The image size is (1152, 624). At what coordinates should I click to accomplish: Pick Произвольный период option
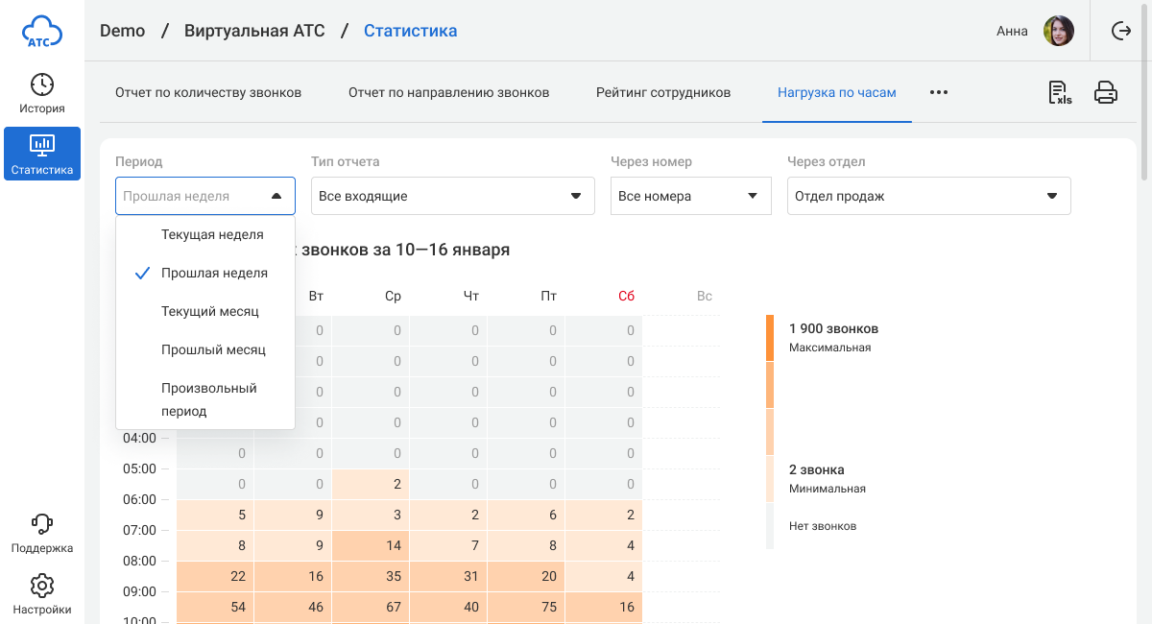tap(208, 399)
